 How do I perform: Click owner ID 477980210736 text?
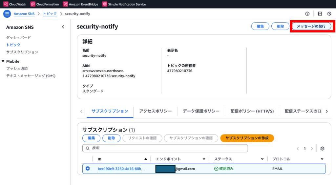[x=179, y=71]
